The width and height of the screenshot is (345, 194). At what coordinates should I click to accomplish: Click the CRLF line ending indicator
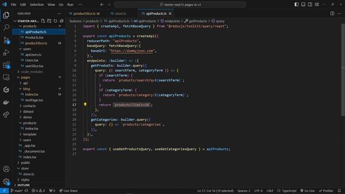pos(270,191)
